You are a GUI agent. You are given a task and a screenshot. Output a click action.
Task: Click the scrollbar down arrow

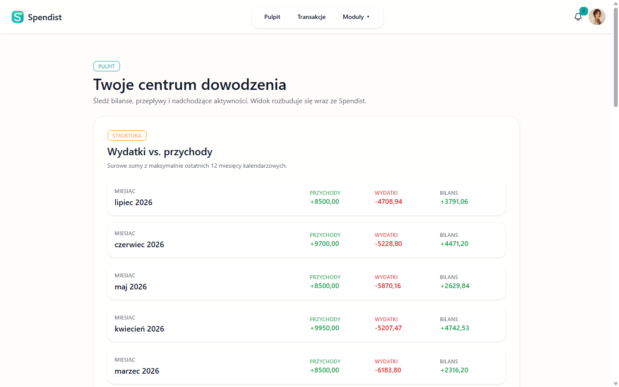click(x=616, y=384)
